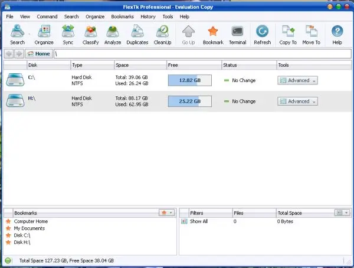354x268 pixels.
Task: Open Help from the toolbar
Action: pos(337,35)
